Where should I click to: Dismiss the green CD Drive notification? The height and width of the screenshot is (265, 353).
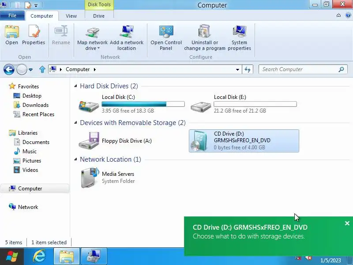[x=347, y=223]
